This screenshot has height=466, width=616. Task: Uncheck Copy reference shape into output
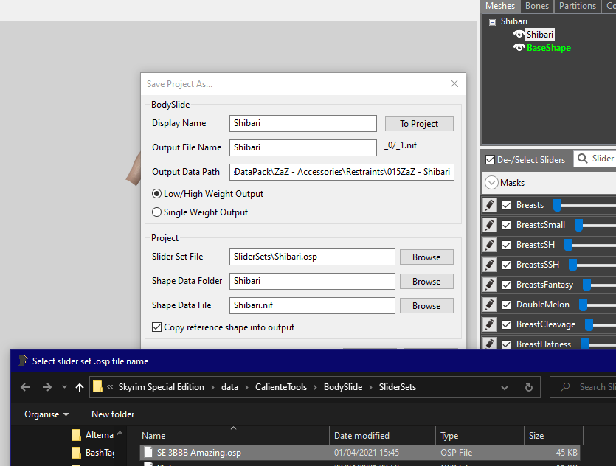tap(156, 327)
